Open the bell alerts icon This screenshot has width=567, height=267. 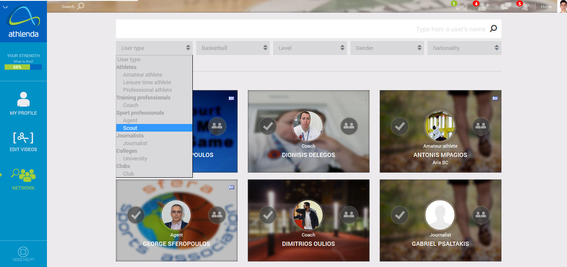click(526, 6)
